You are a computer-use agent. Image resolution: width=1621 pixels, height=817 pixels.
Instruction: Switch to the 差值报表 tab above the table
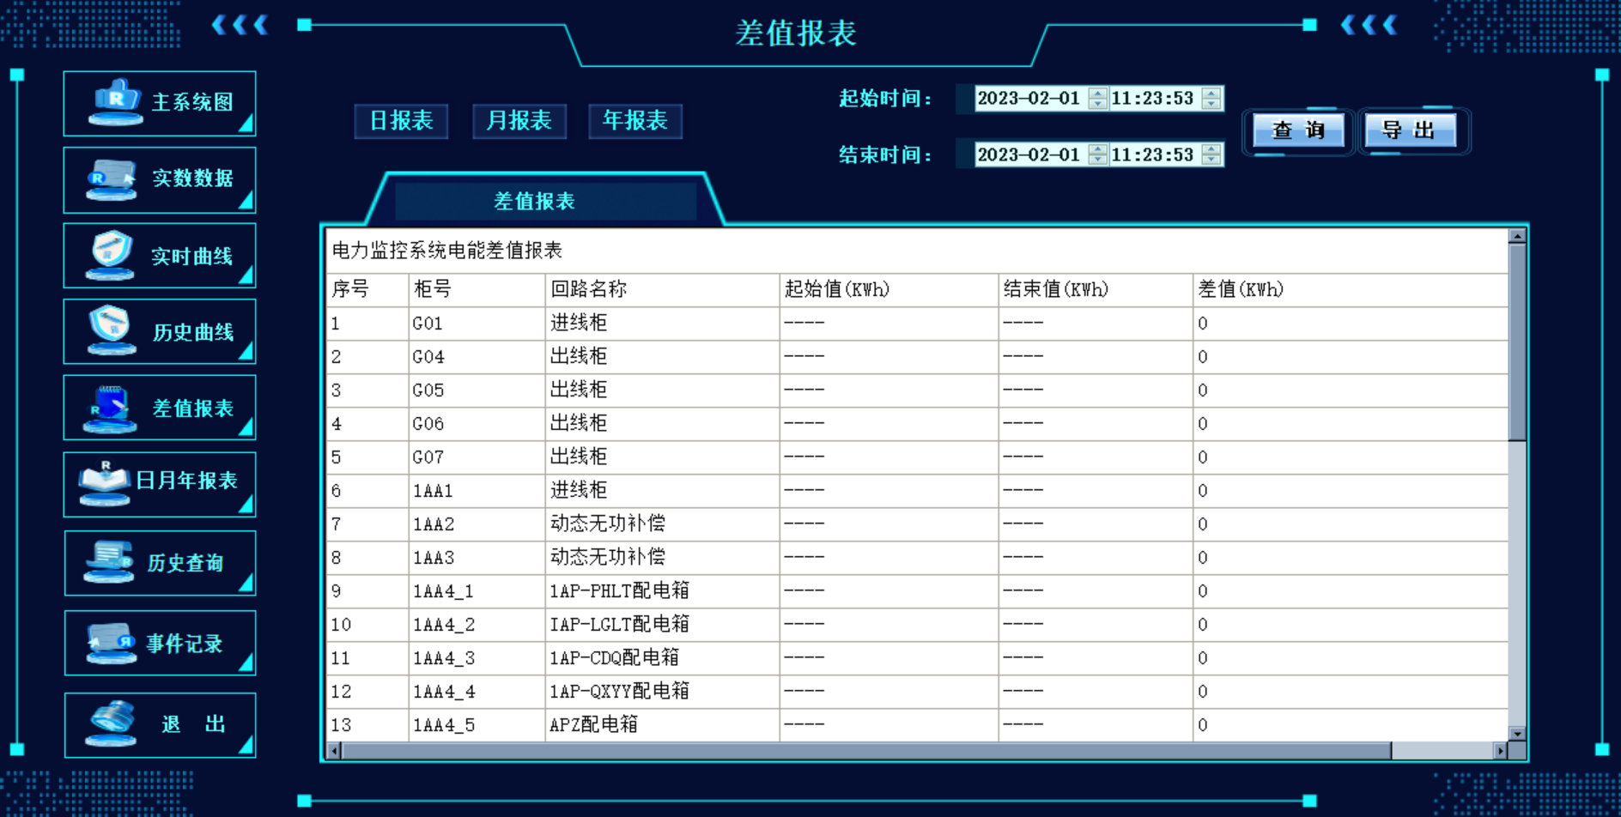(x=533, y=201)
